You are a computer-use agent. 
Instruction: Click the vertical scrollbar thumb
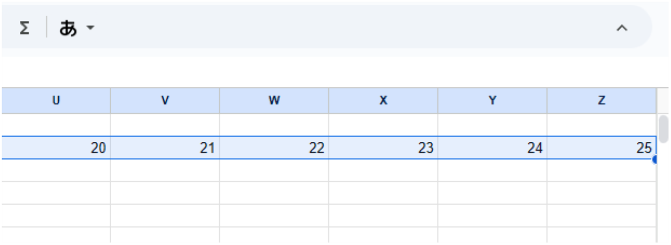(664, 127)
